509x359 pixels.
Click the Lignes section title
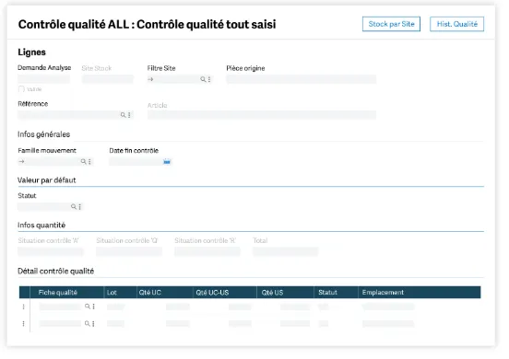tap(31, 52)
